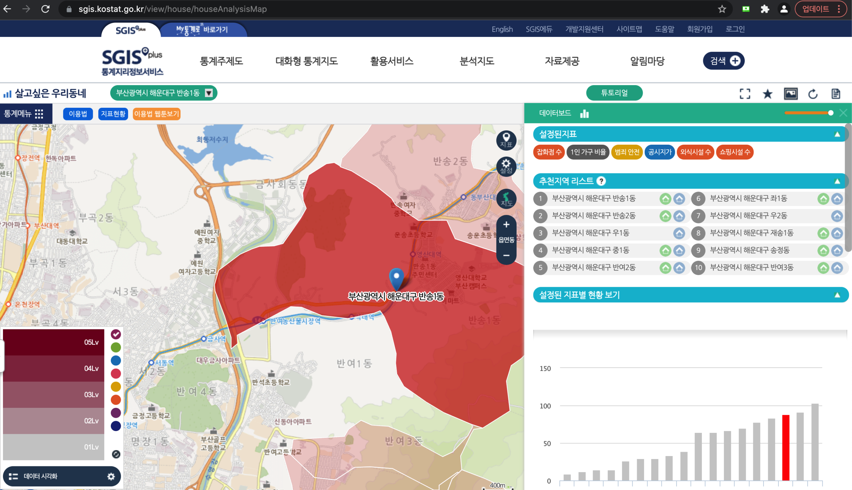852x490 pixels.
Task: Collapse the 설정된지표 section
Action: [x=837, y=134]
